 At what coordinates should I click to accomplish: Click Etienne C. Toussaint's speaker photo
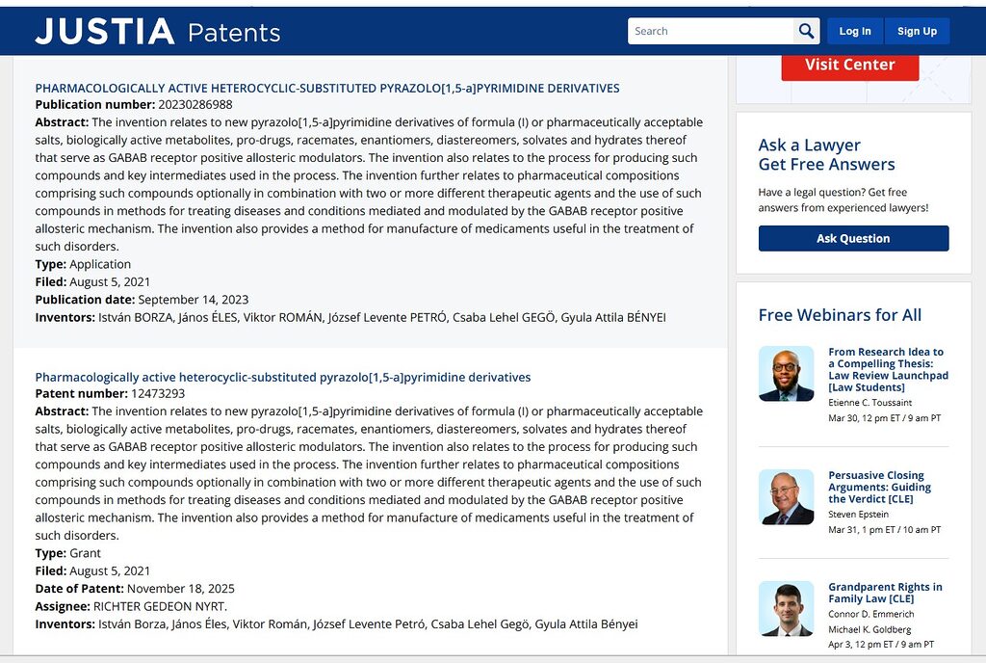(x=786, y=374)
